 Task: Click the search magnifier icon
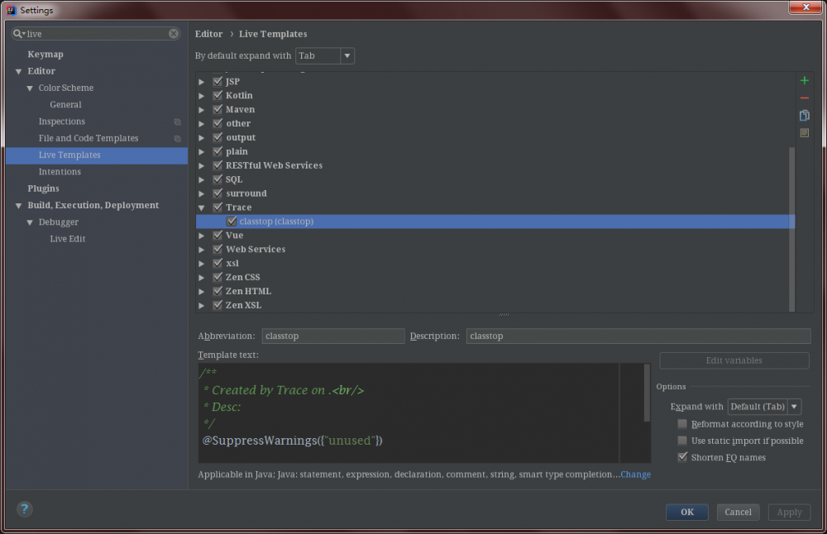coord(17,33)
